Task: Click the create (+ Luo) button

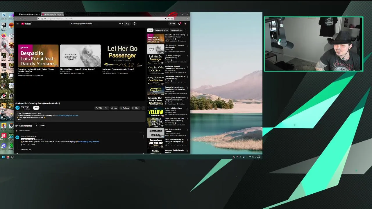Action: [x=172, y=24]
